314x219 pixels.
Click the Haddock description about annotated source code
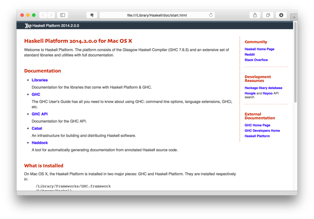[105, 150]
